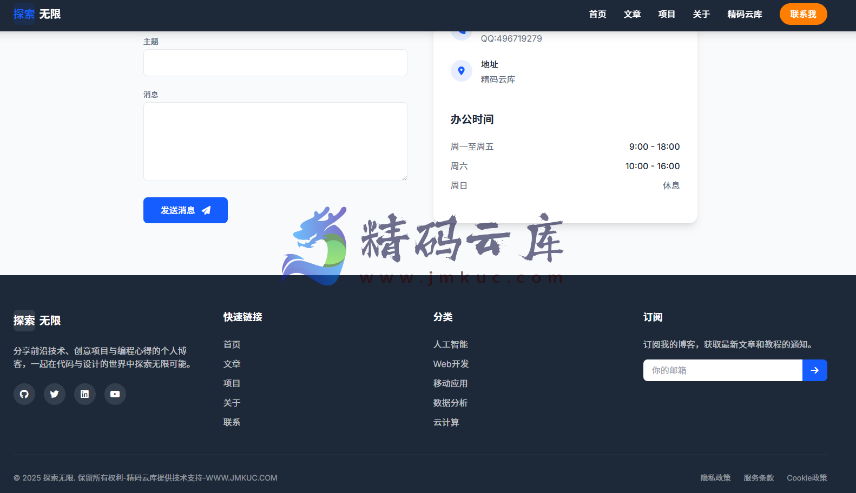Viewport: 856px width, 493px height.
Task: Focus the 你的邮箱 subscription email field
Action: [723, 370]
